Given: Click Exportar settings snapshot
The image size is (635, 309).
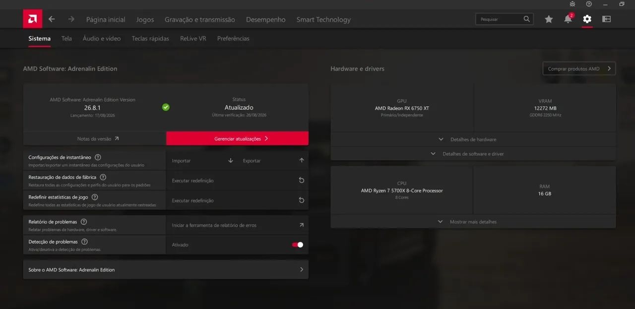Looking at the screenshot, I should click(x=273, y=161).
